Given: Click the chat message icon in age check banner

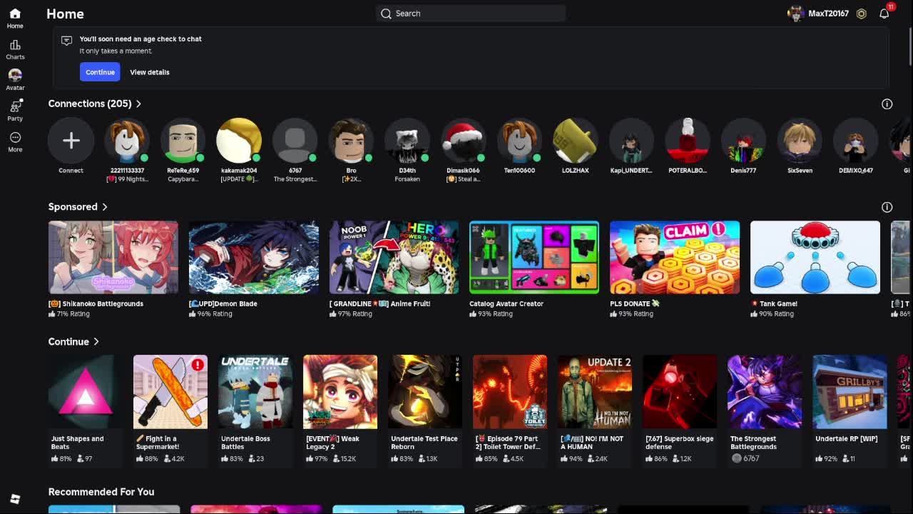Looking at the screenshot, I should point(66,41).
